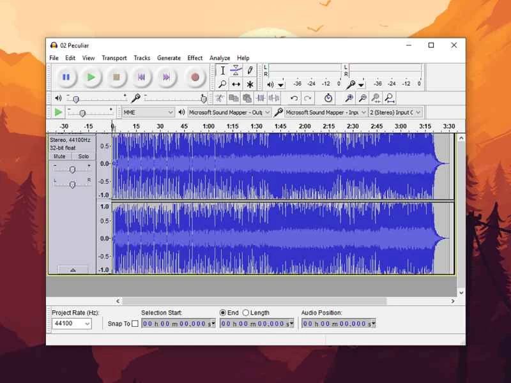Image resolution: width=511 pixels, height=383 pixels.
Task: Select the Multi-Tool
Action: pos(249,84)
